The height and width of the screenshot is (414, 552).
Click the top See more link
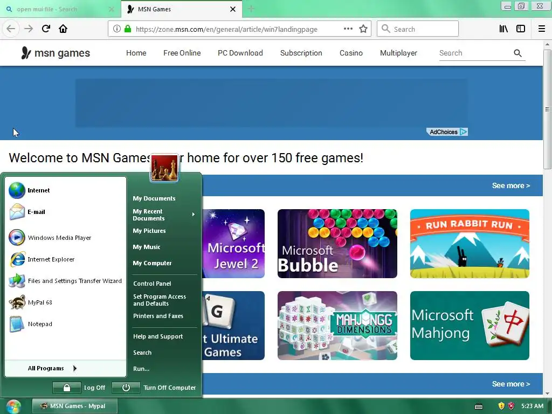click(x=511, y=185)
